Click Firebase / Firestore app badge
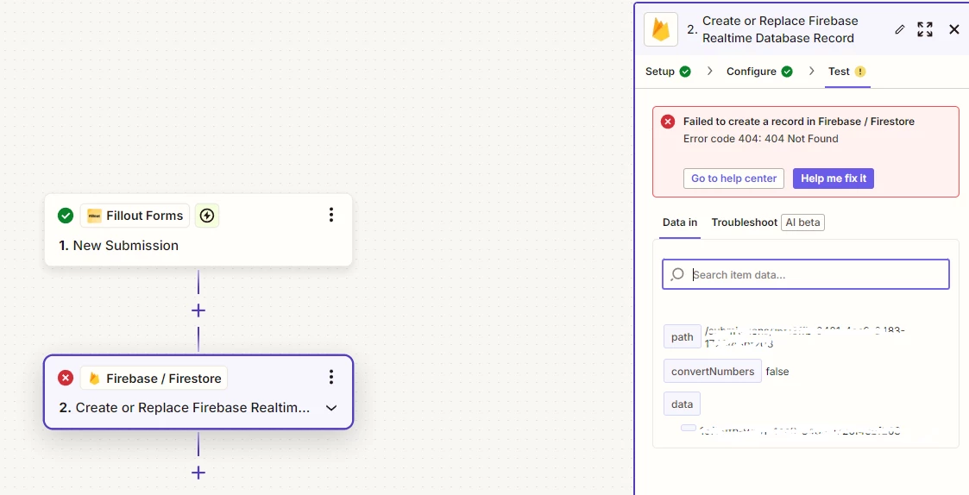 [154, 379]
